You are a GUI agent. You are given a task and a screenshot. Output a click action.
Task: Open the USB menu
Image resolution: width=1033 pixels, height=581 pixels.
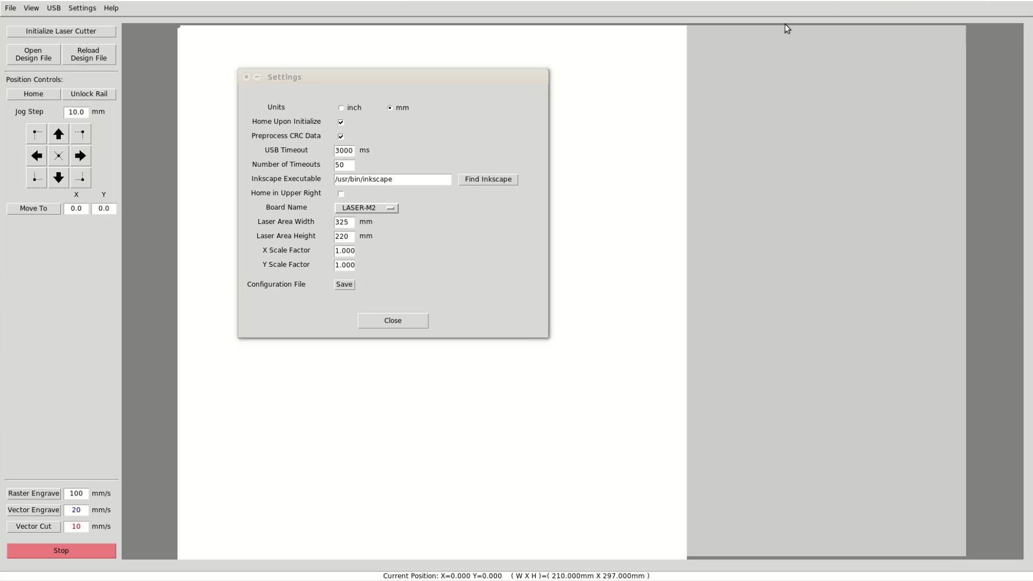[54, 8]
